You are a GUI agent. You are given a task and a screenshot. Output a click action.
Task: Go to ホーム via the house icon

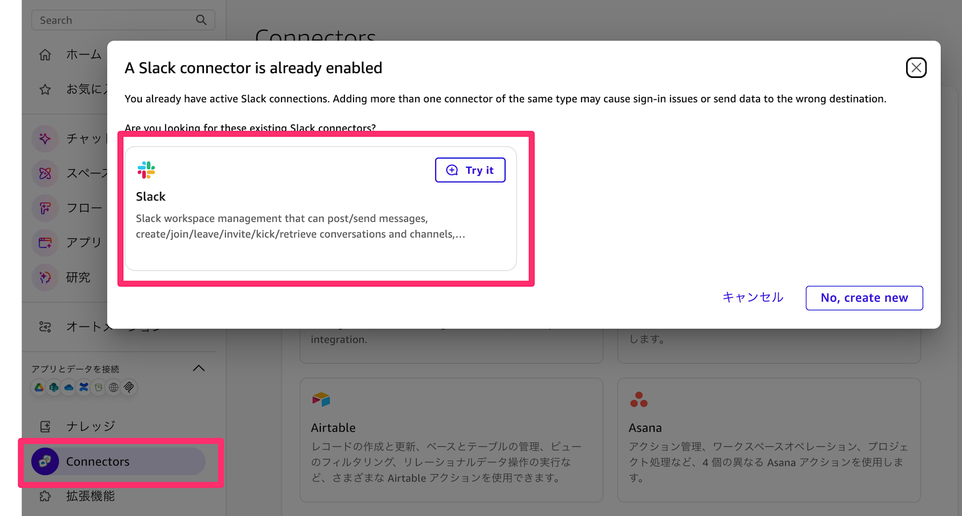tap(45, 55)
